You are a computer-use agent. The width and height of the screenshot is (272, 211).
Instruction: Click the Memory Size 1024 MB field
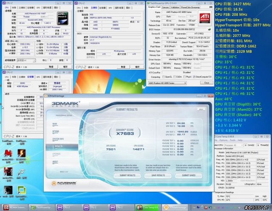tap(170, 55)
